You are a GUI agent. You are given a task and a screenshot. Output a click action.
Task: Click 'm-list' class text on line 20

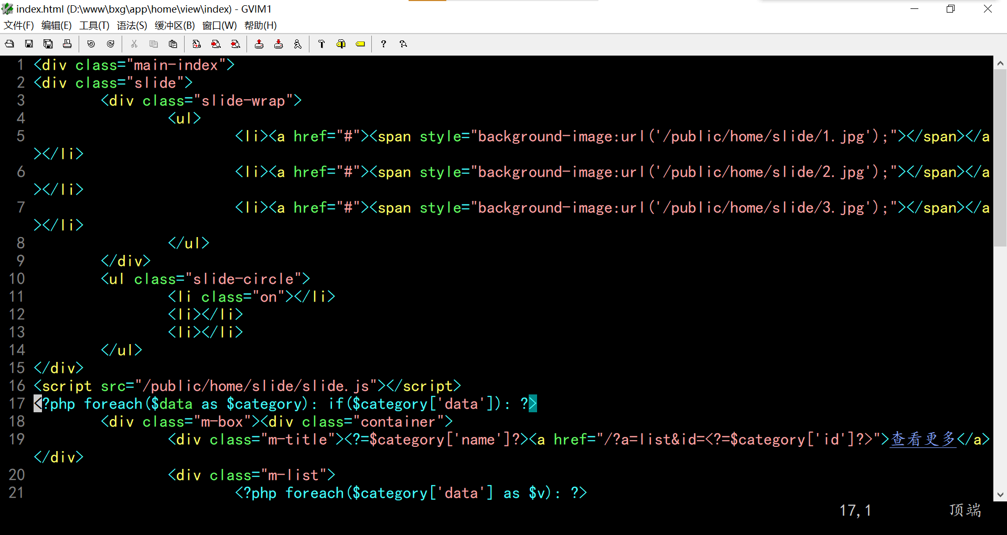[293, 475]
